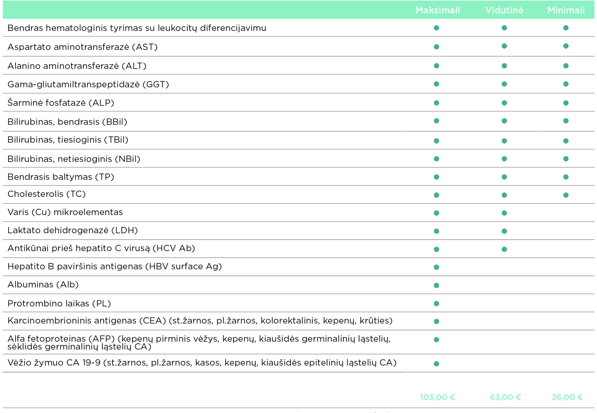Click Bilirubinas, netiesioginis (NBil) label
Screen dimensions: 597x413
tap(74, 159)
